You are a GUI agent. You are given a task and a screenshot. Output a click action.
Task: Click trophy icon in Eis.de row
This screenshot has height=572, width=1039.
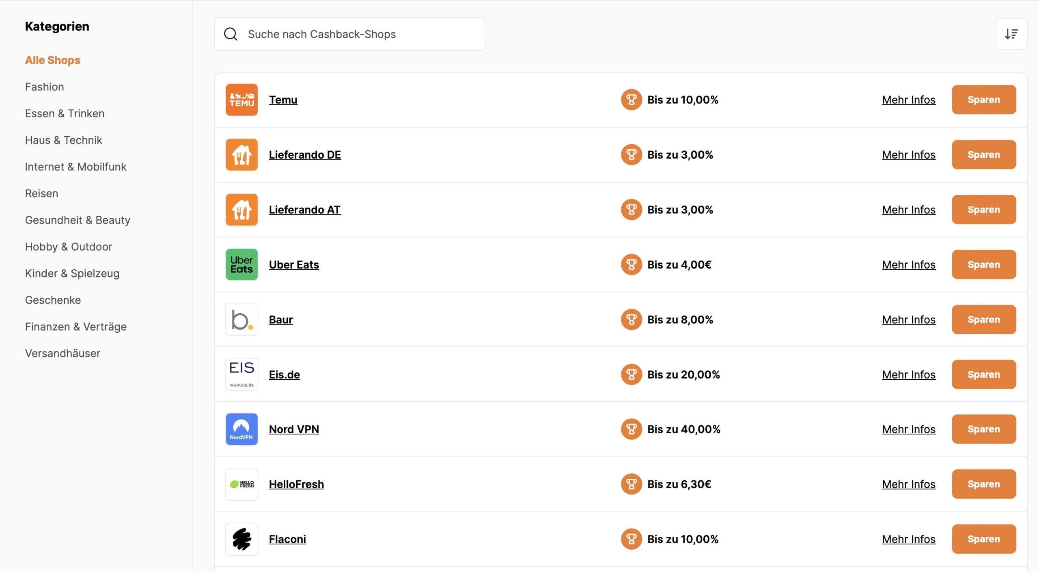[x=631, y=374]
